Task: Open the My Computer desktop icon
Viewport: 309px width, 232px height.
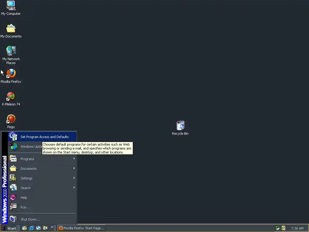Action: coord(11,8)
